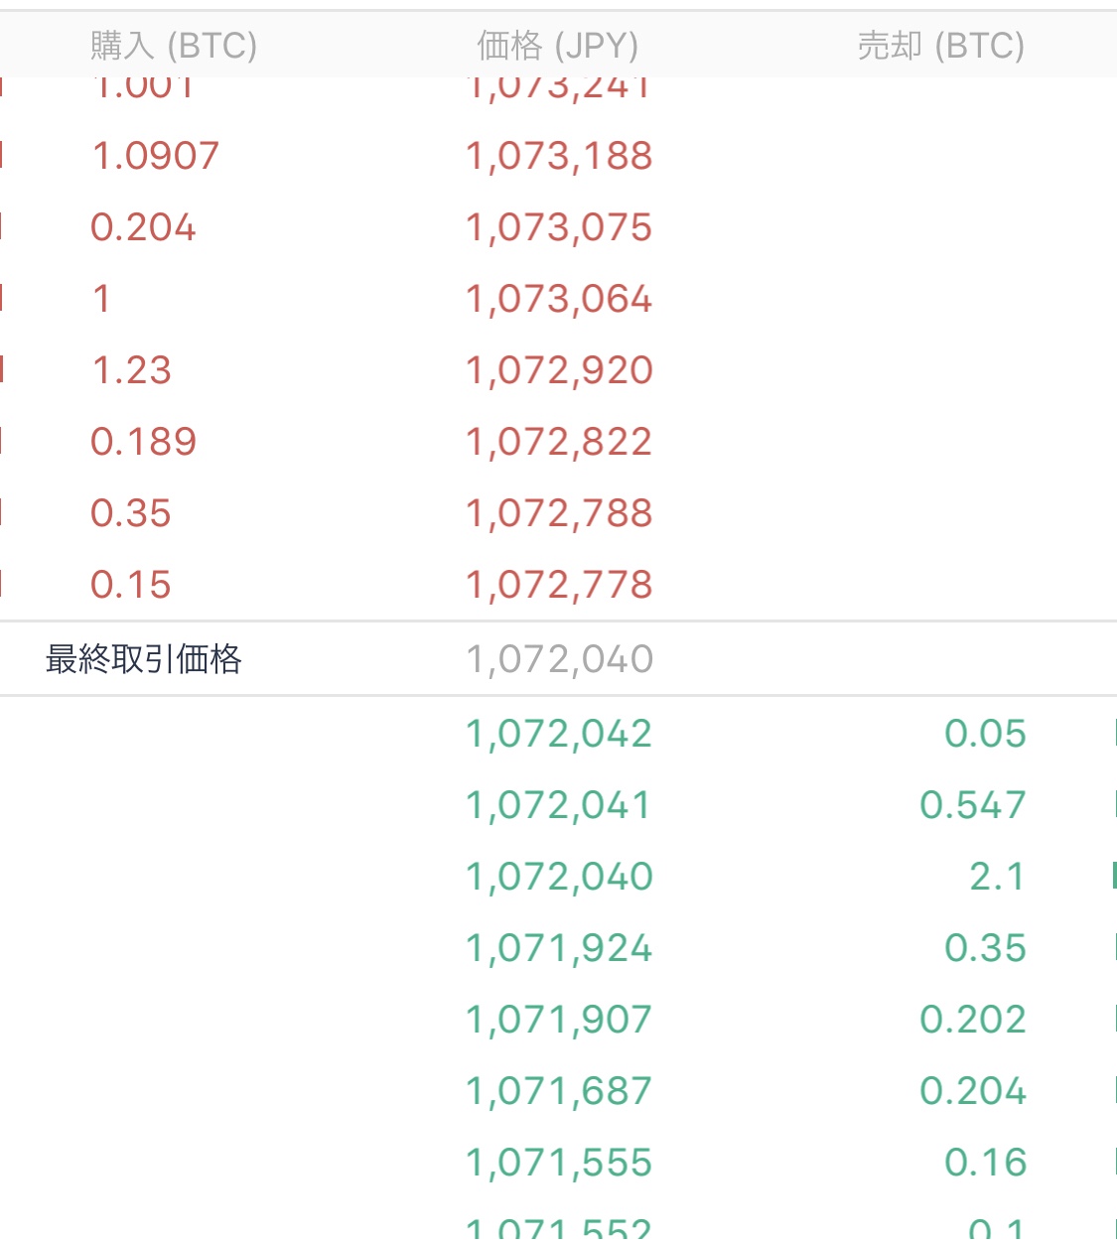Viewport: 1117px width, 1242px height.
Task: Tap the ask price 1,073,075
Action: [559, 227]
